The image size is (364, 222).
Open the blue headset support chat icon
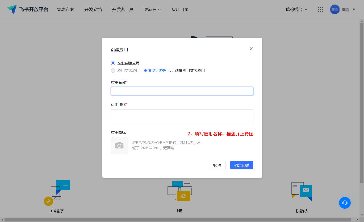[345, 203]
